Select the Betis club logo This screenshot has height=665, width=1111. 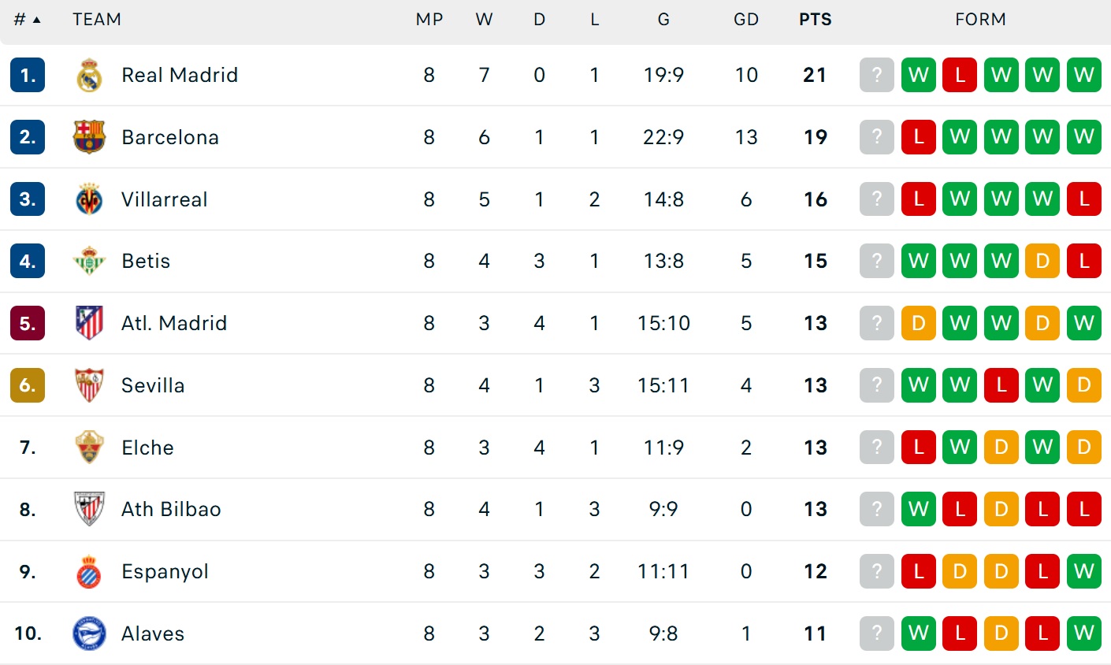coord(89,261)
